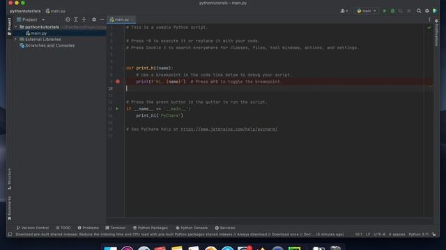Open the Python Console tool window

[192, 228]
